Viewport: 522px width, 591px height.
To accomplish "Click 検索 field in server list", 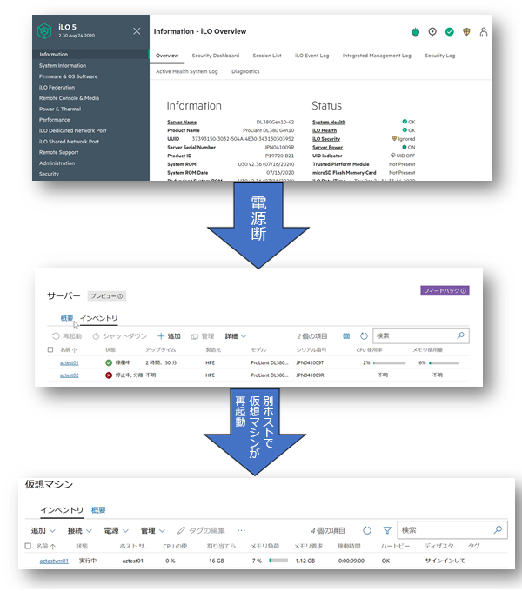I will (421, 335).
